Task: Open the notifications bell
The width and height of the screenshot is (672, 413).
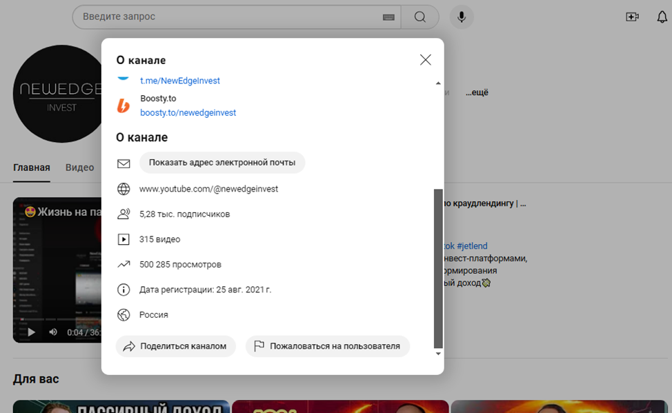Action: click(x=662, y=17)
